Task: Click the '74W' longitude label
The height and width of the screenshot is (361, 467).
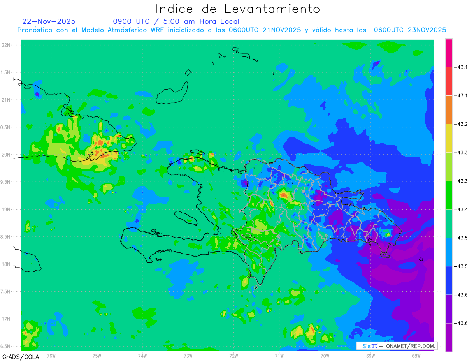Action: (142, 356)
